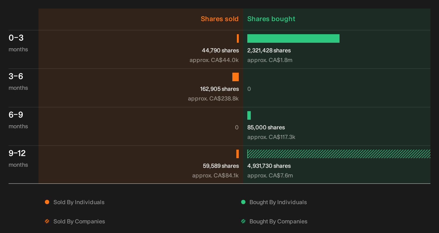Select the Sold By Companies legend label
The width and height of the screenshot is (439, 233).
point(79,222)
